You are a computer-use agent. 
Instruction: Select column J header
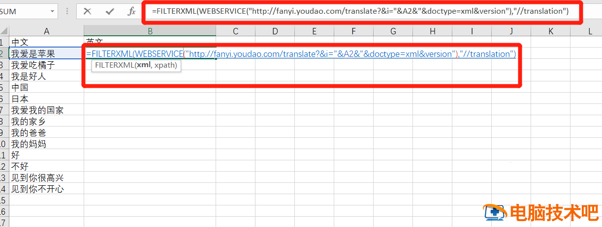coord(511,31)
